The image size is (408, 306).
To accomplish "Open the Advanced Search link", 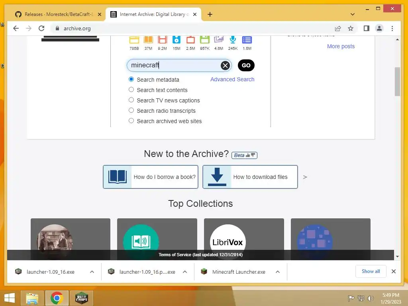I will (x=232, y=79).
